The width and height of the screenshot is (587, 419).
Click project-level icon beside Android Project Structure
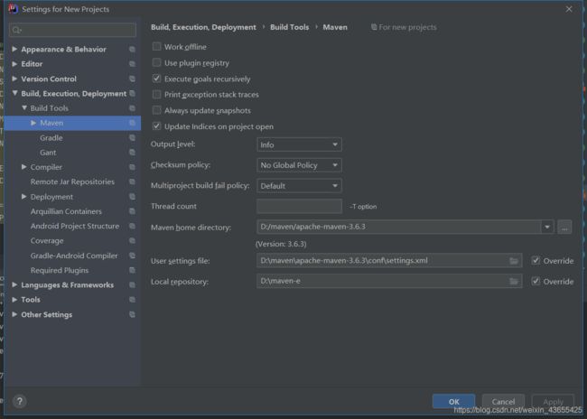(x=132, y=226)
